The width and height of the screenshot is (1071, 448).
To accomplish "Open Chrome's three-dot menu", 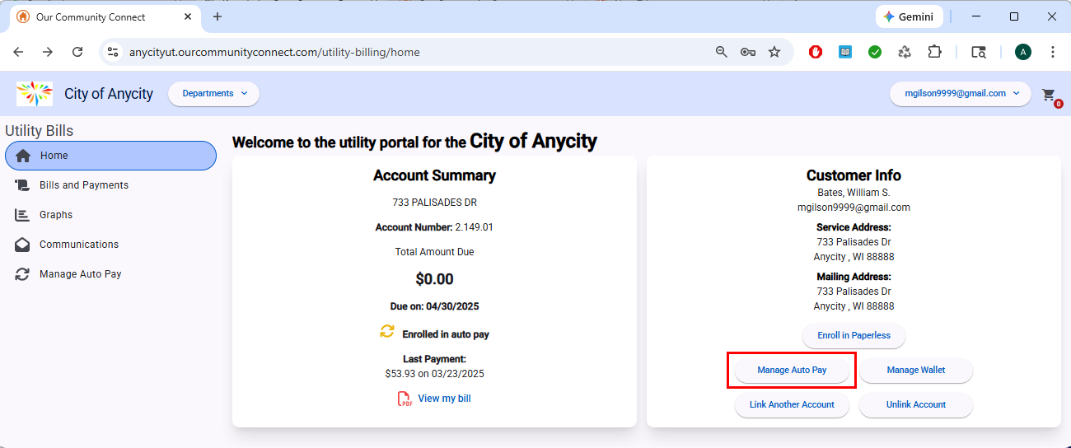I will click(1053, 52).
